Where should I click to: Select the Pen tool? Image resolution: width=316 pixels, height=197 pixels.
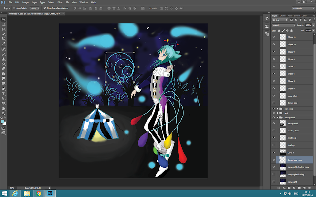pos(3,89)
